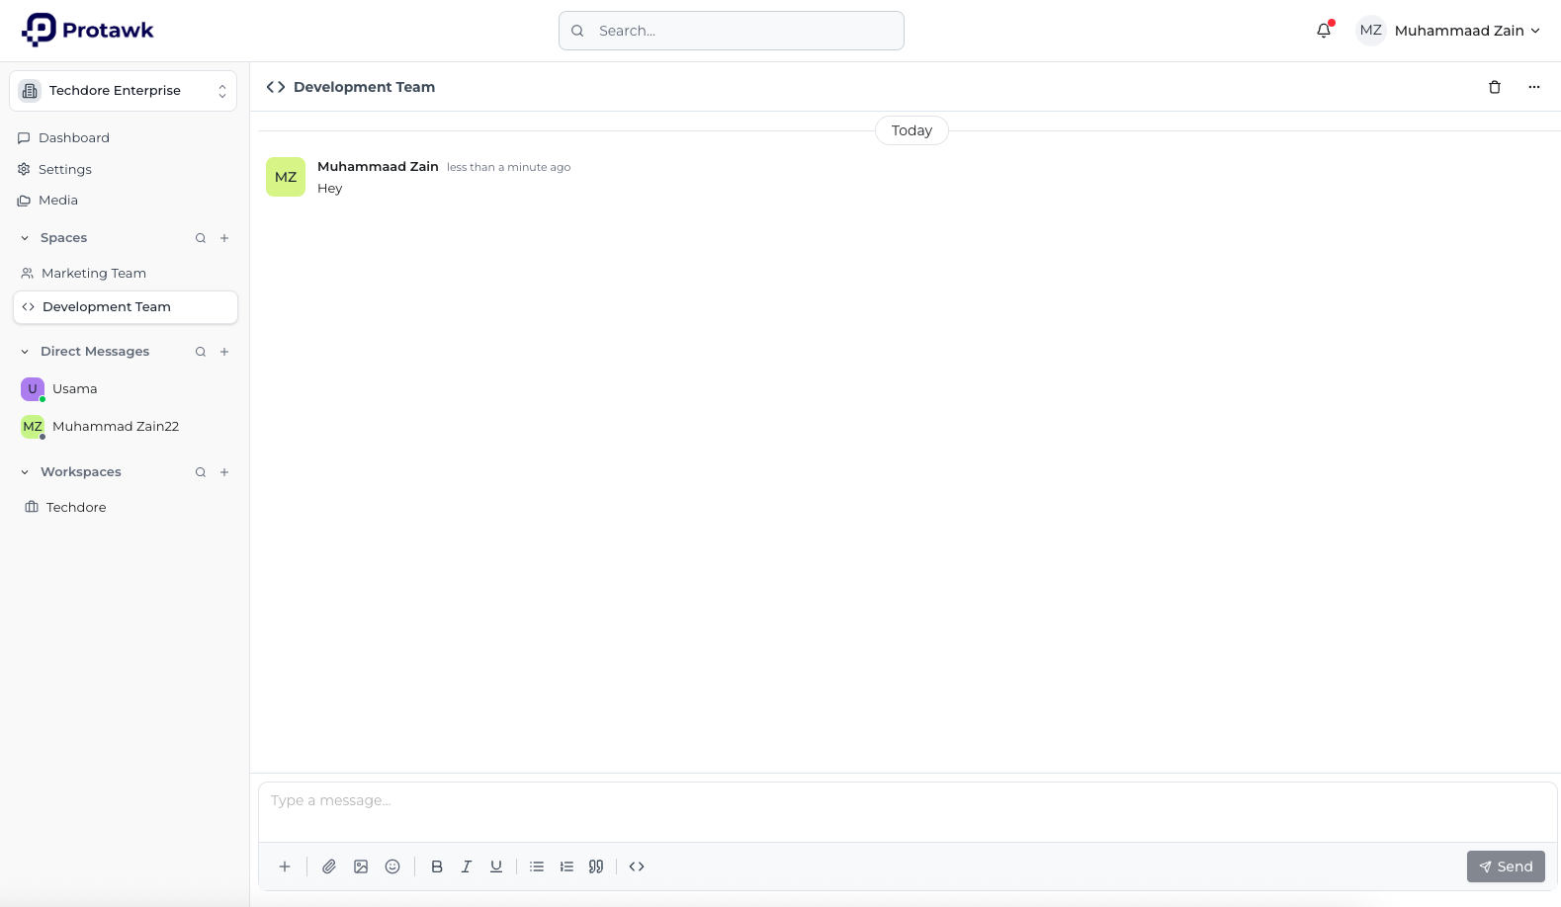Screen dimensions: 1561x907
Task: Attach a file with the paperclip icon
Action: pyautogui.click(x=329, y=866)
